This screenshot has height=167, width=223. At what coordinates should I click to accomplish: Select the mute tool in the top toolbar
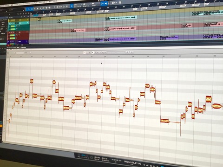click(43, 8)
